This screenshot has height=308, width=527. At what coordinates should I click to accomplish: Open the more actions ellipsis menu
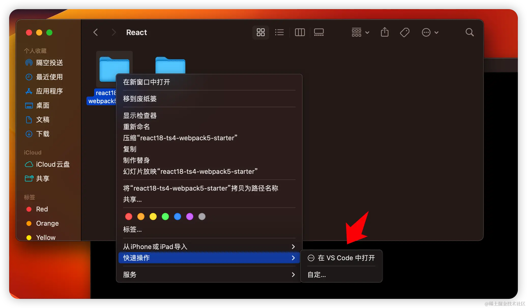coord(430,32)
